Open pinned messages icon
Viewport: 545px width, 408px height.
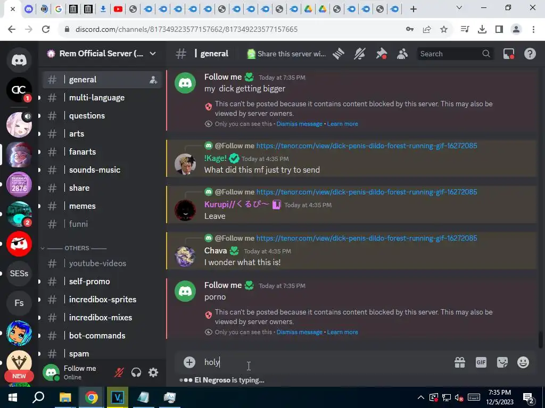coord(381,54)
